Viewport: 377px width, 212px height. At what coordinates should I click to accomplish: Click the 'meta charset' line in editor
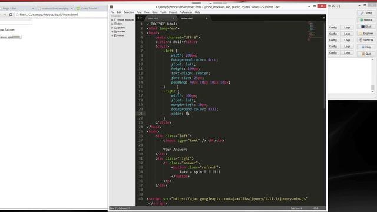point(177,37)
